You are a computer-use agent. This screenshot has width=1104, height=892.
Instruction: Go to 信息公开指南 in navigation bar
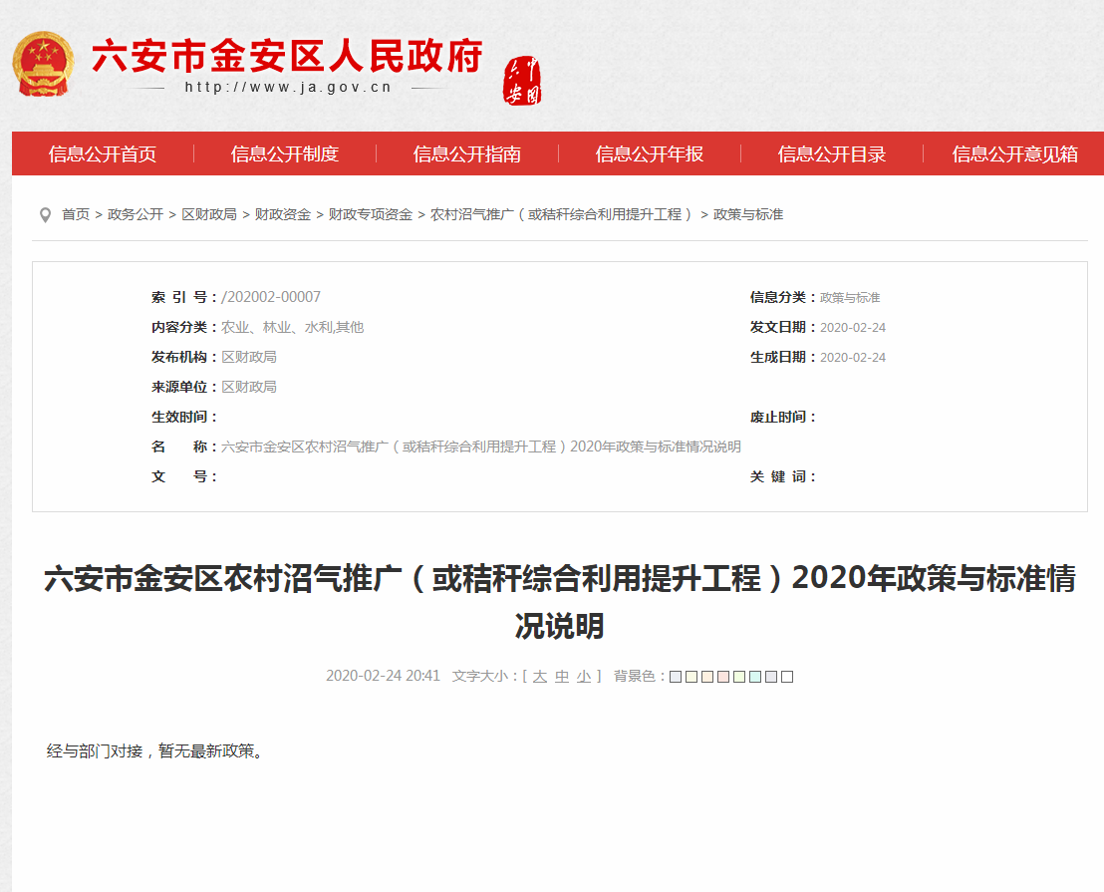[x=467, y=154]
